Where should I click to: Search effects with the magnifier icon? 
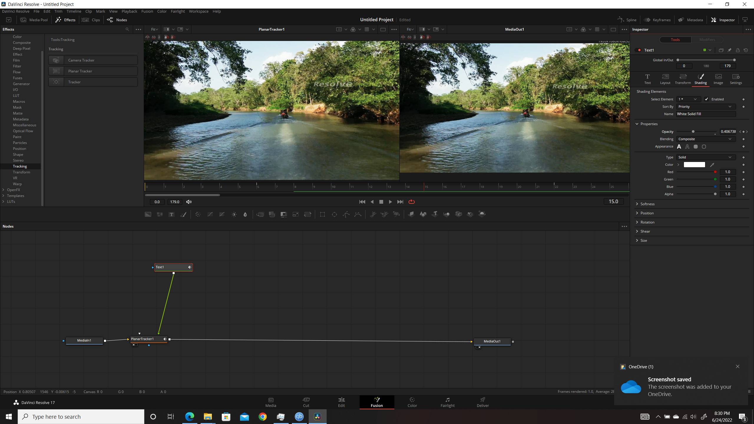(127, 29)
